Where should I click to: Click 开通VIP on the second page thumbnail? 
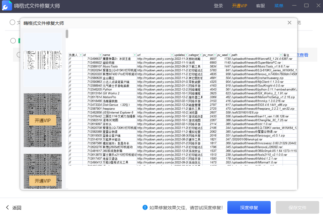(x=43, y=121)
